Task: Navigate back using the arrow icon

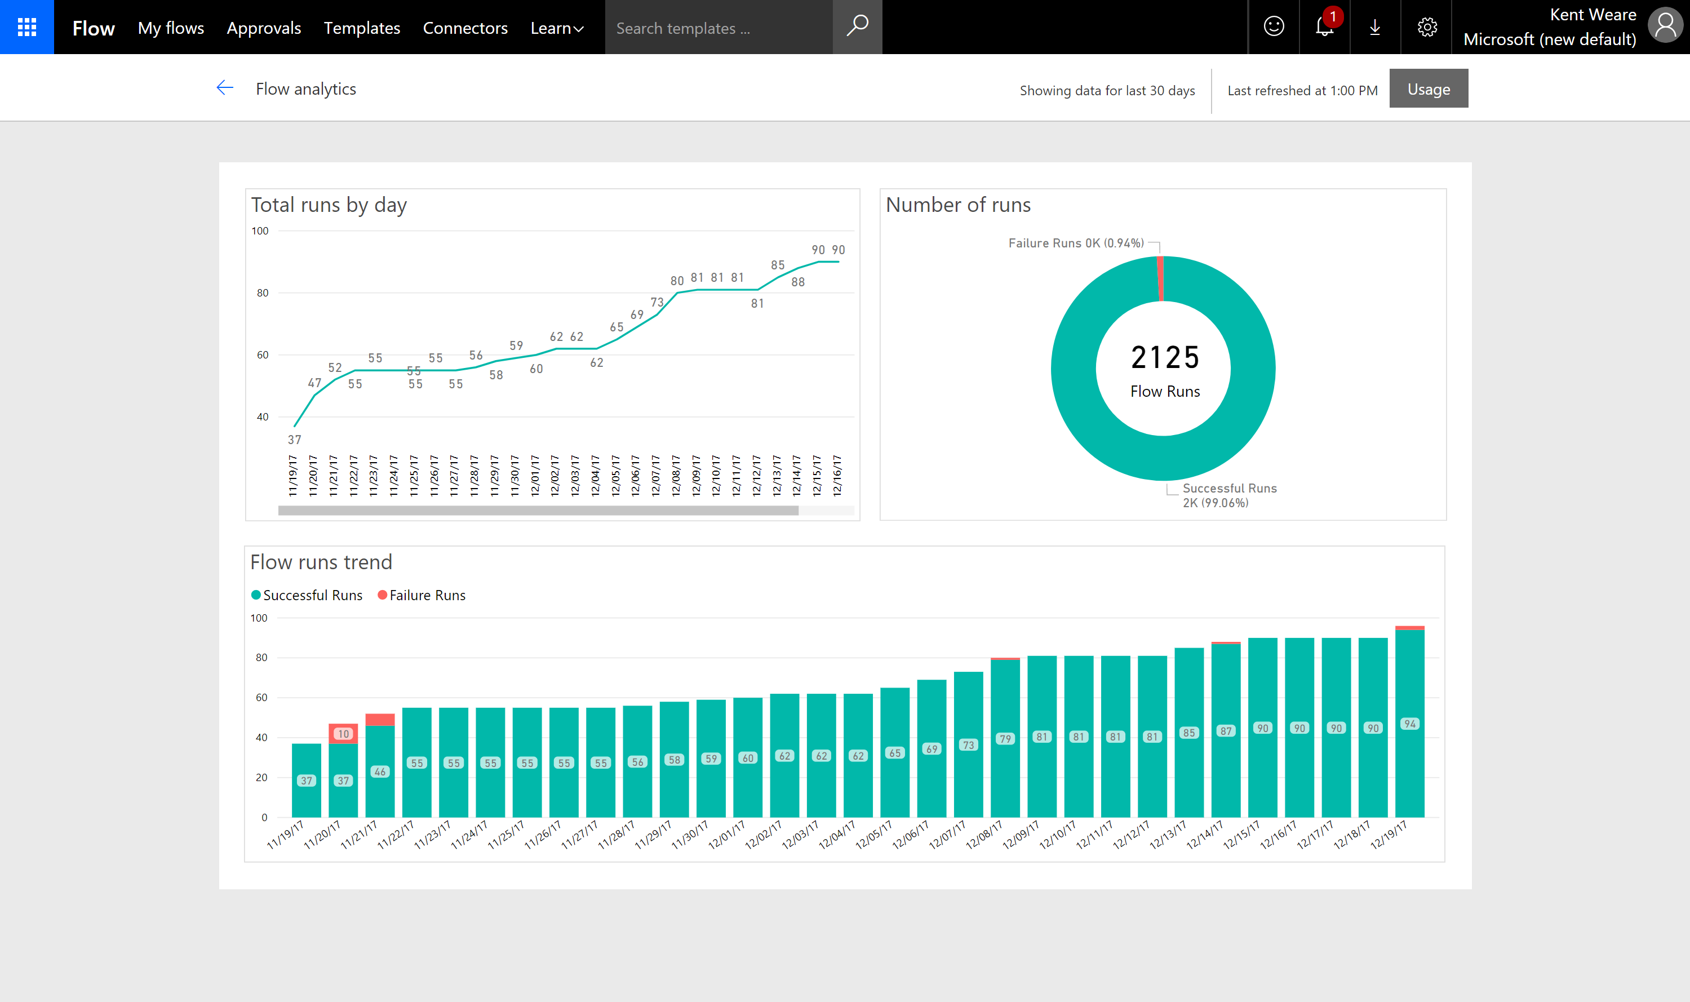Action: coord(225,87)
